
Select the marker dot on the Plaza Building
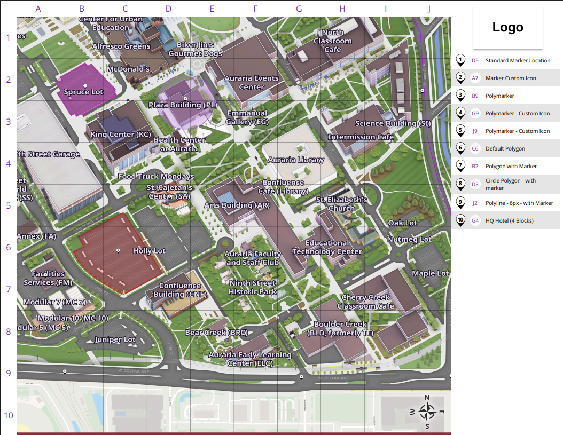[185, 98]
